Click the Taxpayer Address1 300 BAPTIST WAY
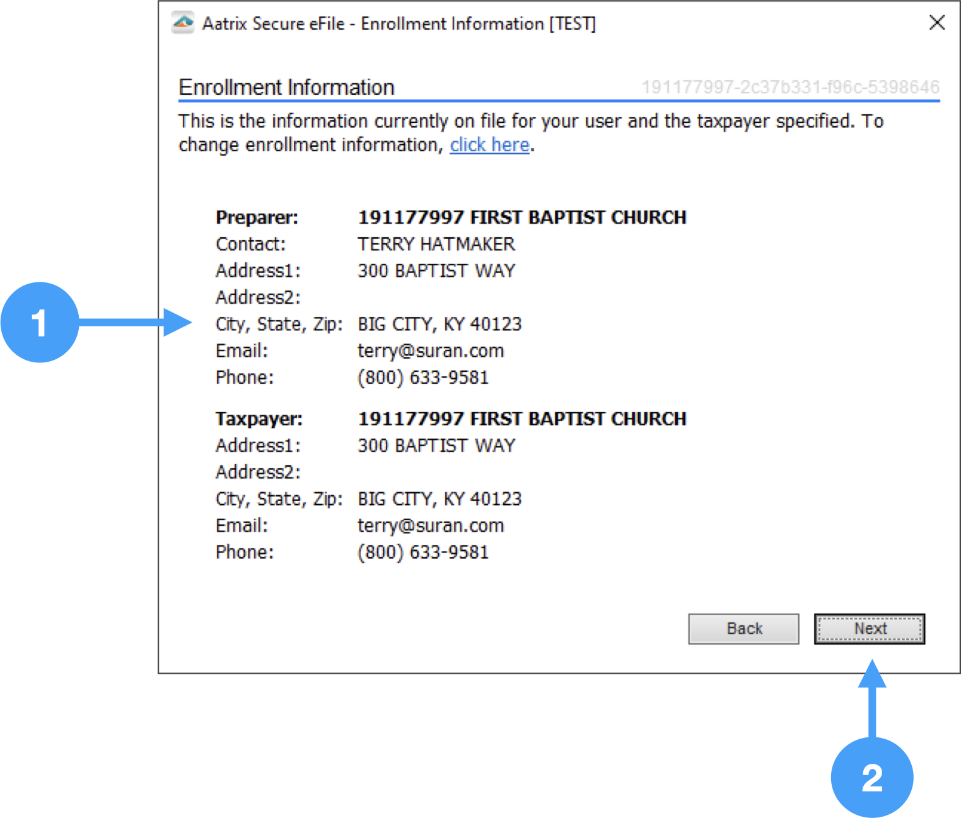This screenshot has height=818, width=961. (436, 446)
